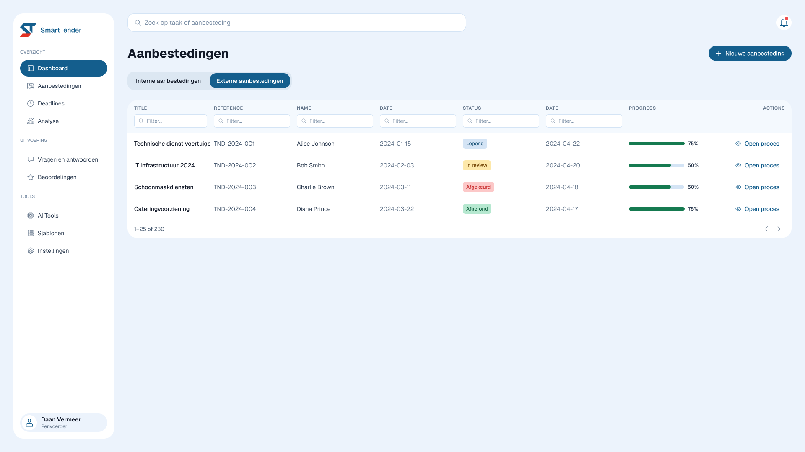Screen dimensions: 805x452
Task: Go to Deadlines in the sidebar
Action: (x=64, y=103)
